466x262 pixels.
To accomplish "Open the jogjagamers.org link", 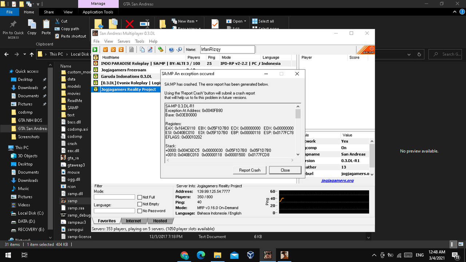I will 337,180.
